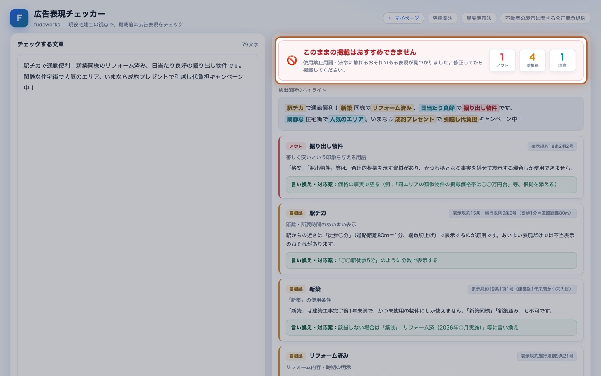The image size is (601, 376).
Task: Click red highlighted term 掘り出し物件 in highlight panel
Action: point(480,108)
